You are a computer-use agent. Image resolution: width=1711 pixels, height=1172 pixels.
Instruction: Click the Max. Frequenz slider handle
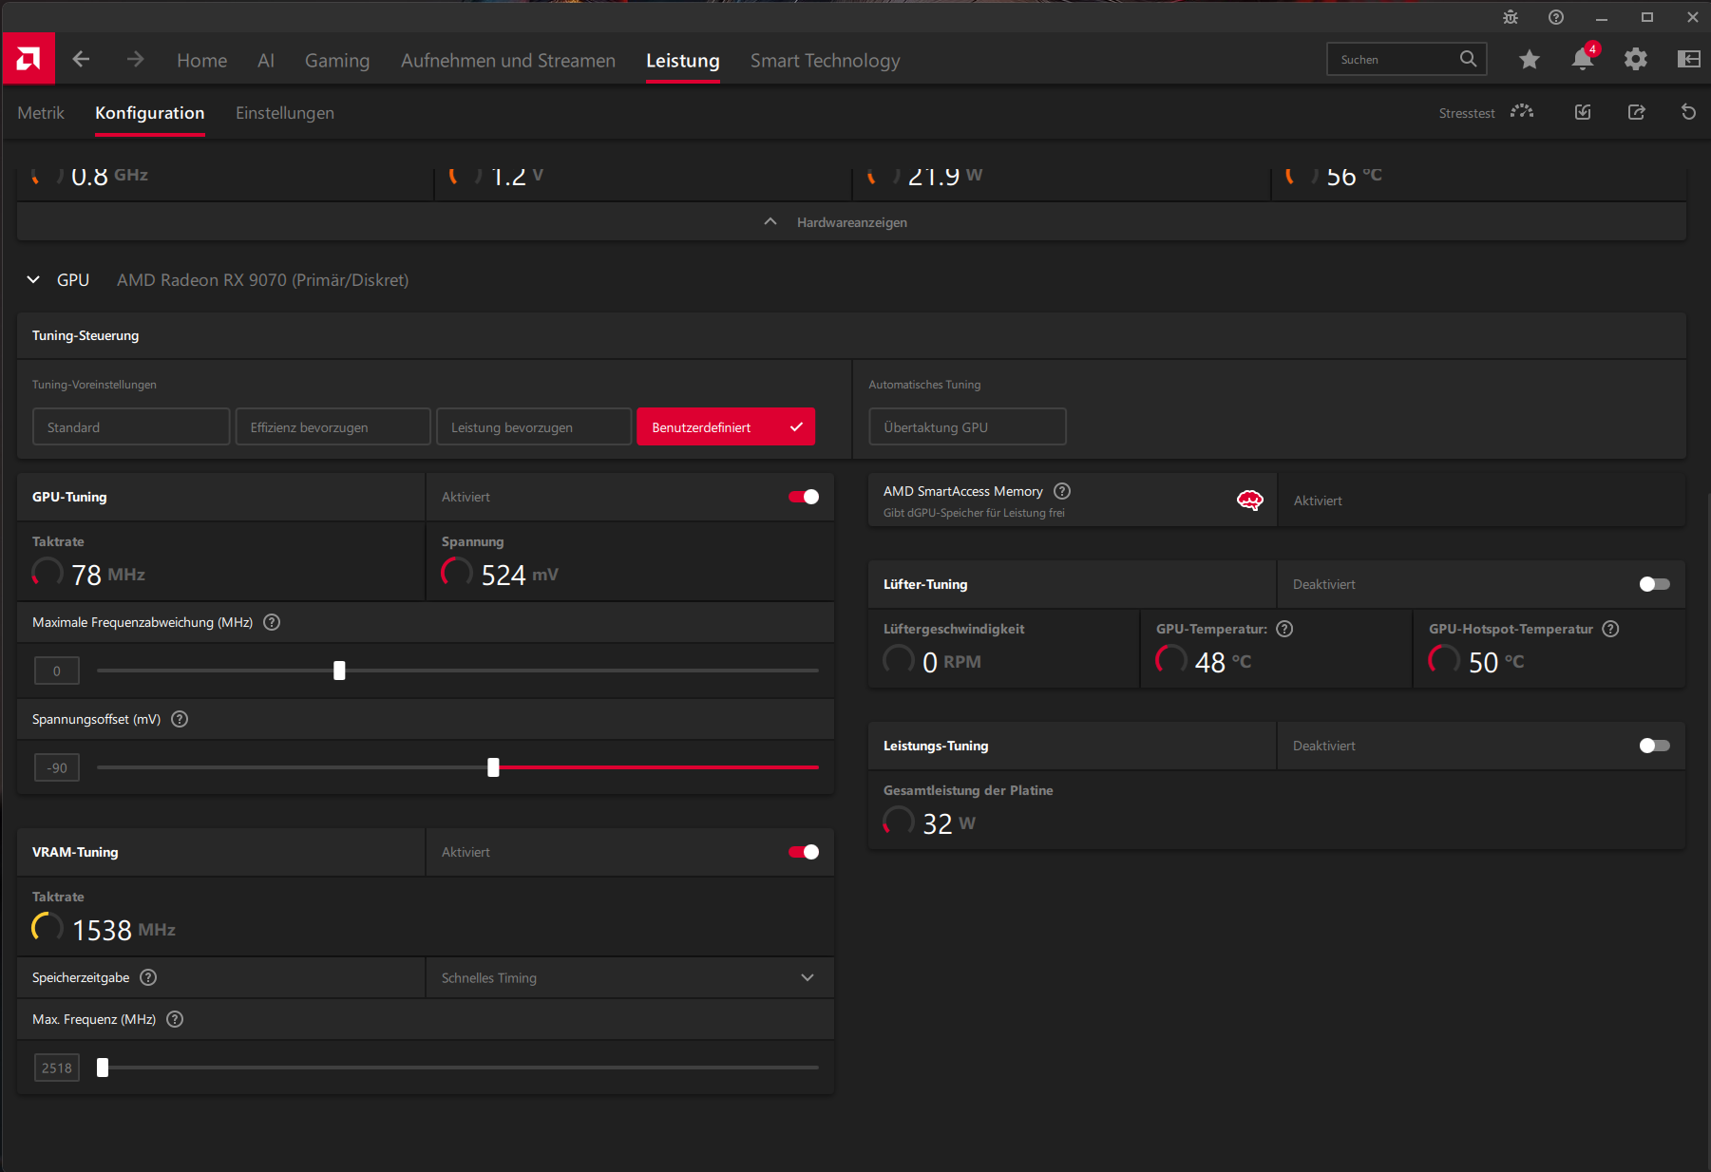(x=103, y=1068)
